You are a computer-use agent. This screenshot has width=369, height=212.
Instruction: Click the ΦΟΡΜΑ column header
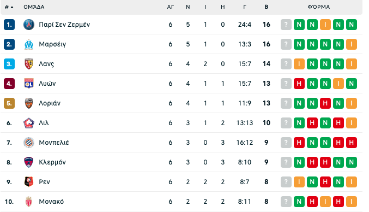[x=319, y=7]
